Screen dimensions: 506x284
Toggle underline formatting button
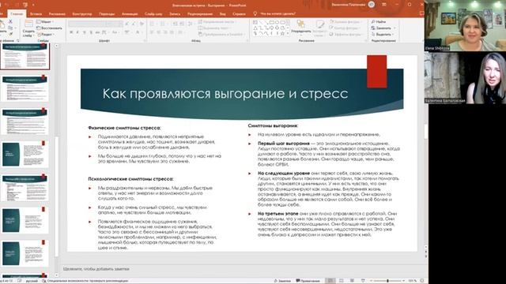pyautogui.click(x=85, y=32)
